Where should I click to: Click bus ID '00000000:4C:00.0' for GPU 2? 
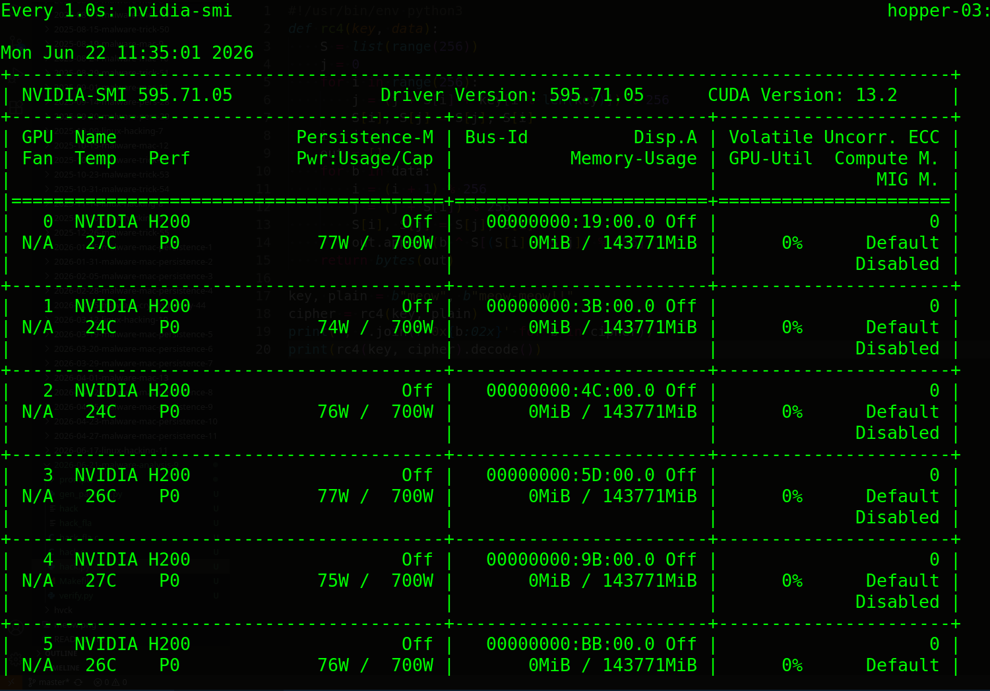(x=571, y=391)
